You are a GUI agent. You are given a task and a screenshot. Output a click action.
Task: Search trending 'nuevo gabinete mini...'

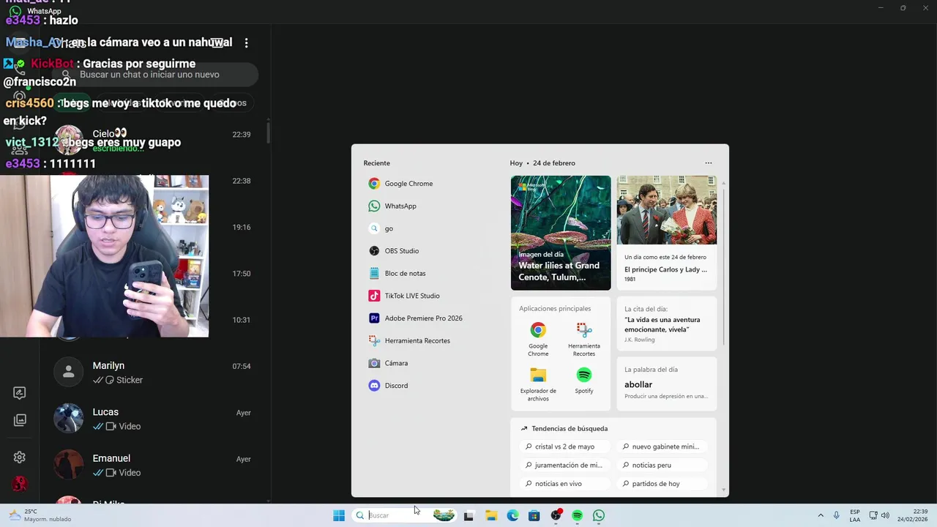(x=662, y=446)
